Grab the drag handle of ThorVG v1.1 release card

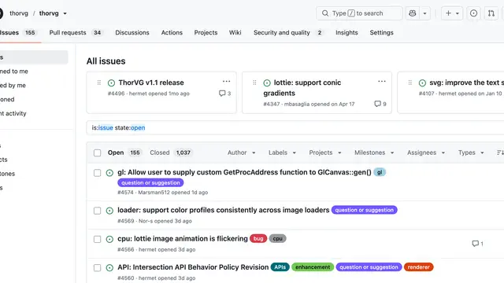click(99, 83)
